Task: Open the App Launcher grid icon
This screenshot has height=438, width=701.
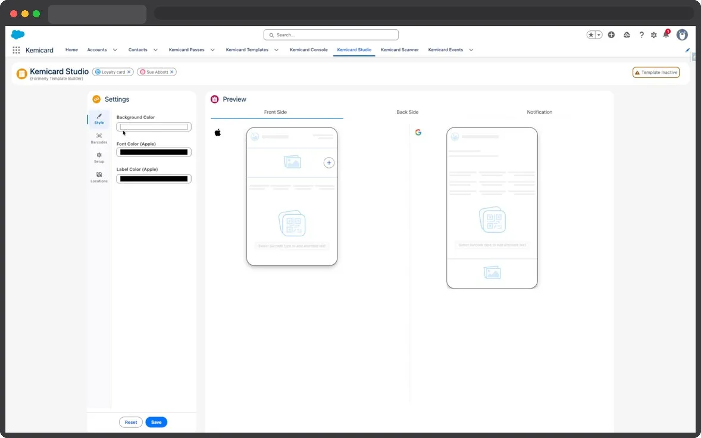Action: pos(16,50)
